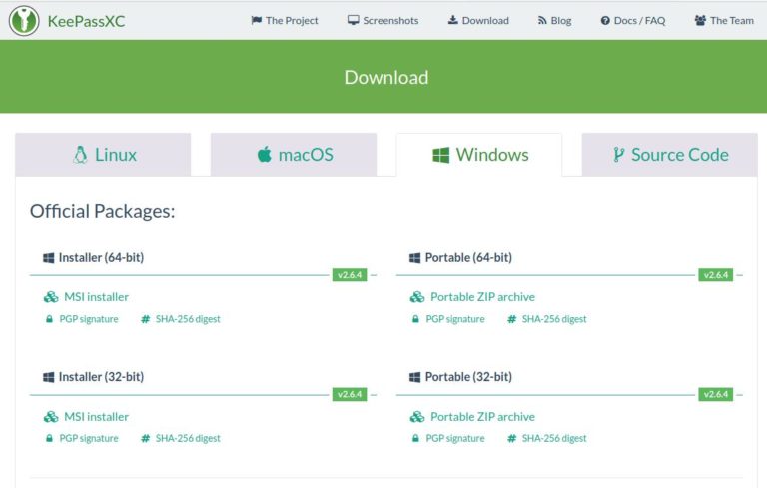767x488 pixels.
Task: Click the v2.6.4 badge for Installer (64-bit)
Action: (x=350, y=275)
